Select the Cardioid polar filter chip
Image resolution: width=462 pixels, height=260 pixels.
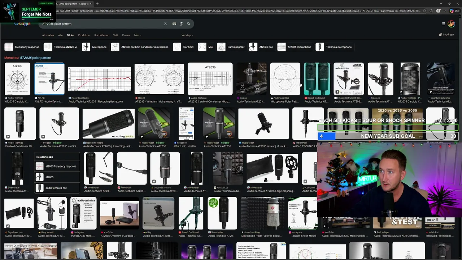232,47
